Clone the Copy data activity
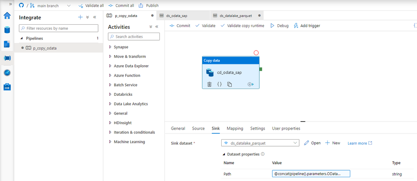The width and height of the screenshot is (417, 181). (230, 84)
